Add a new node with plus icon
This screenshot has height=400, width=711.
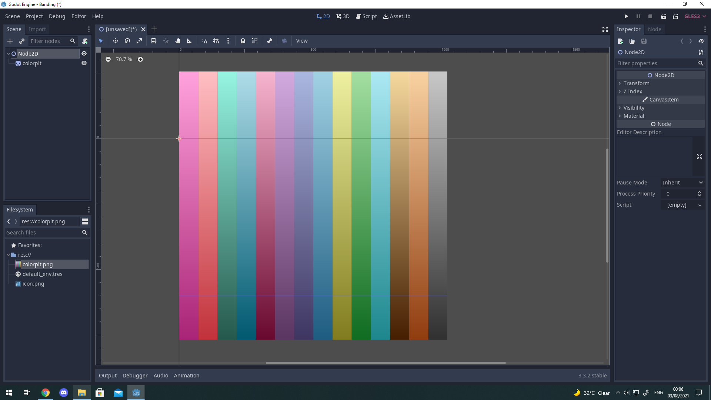coord(10,41)
